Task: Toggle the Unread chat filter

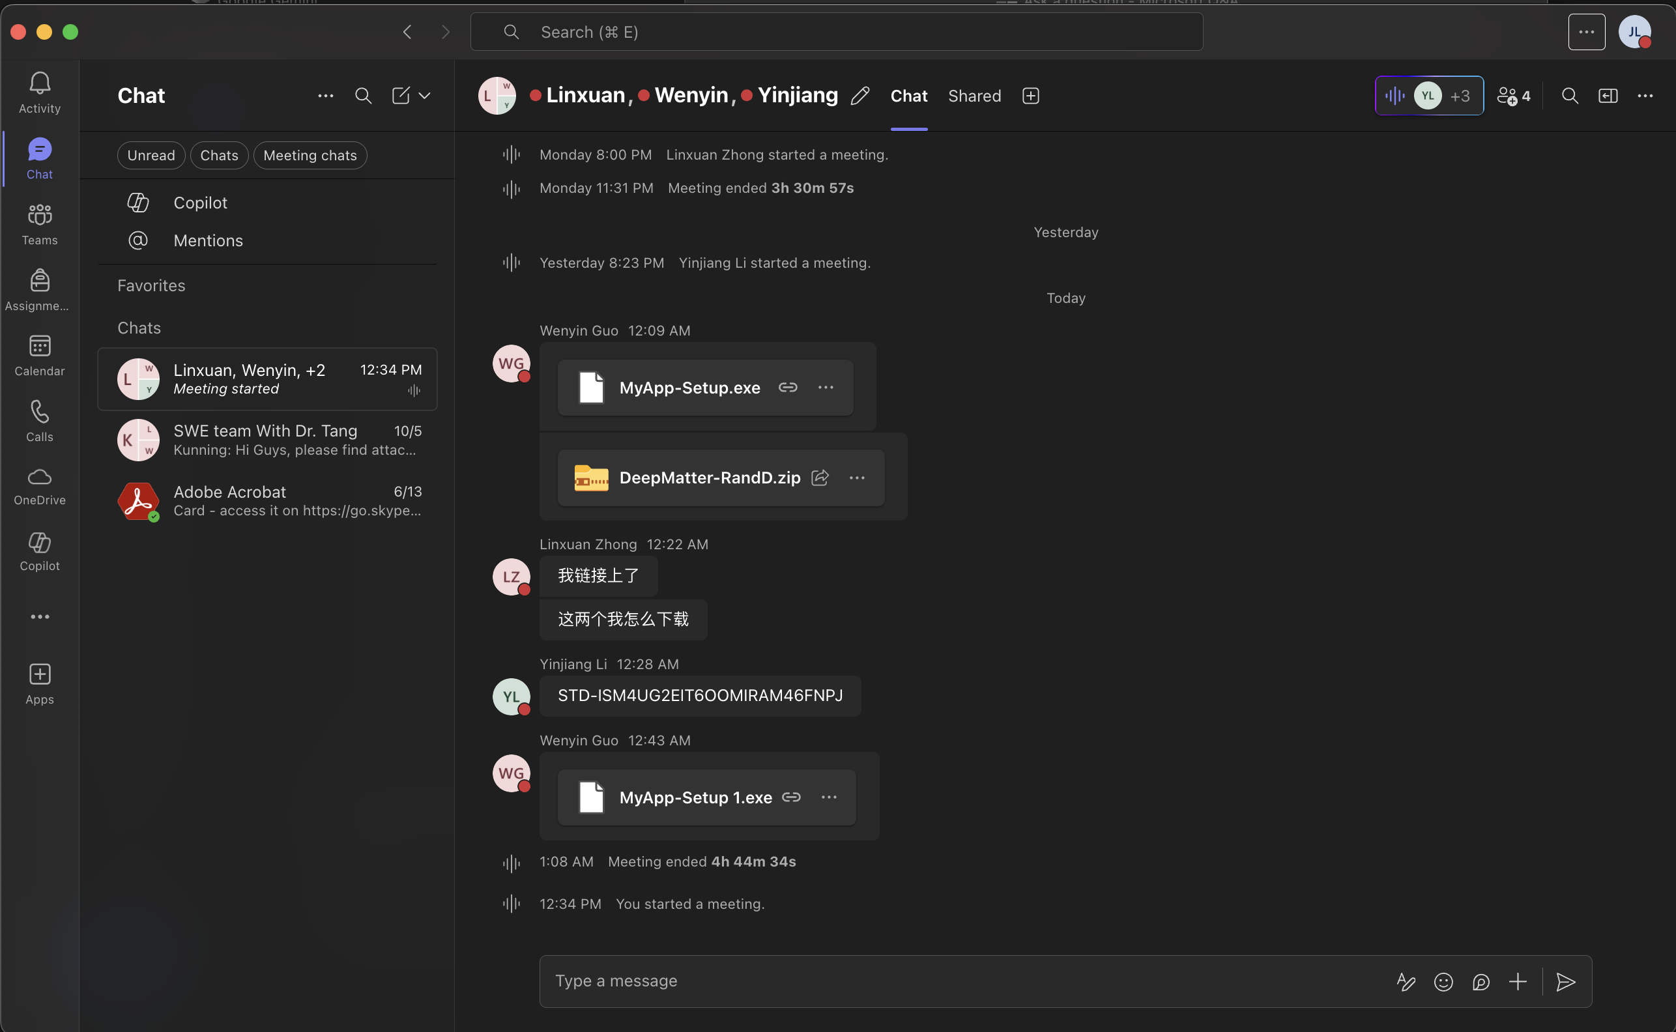Action: click(x=151, y=155)
